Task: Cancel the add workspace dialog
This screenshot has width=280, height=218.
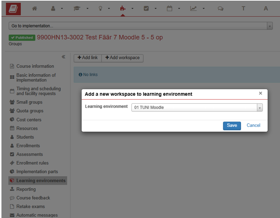Action: [x=253, y=125]
